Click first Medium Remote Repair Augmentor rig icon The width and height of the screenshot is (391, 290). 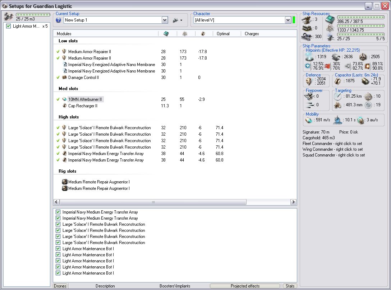click(x=64, y=182)
